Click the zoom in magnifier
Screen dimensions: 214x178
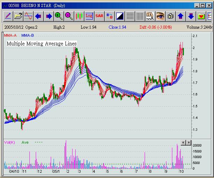[58, 16]
